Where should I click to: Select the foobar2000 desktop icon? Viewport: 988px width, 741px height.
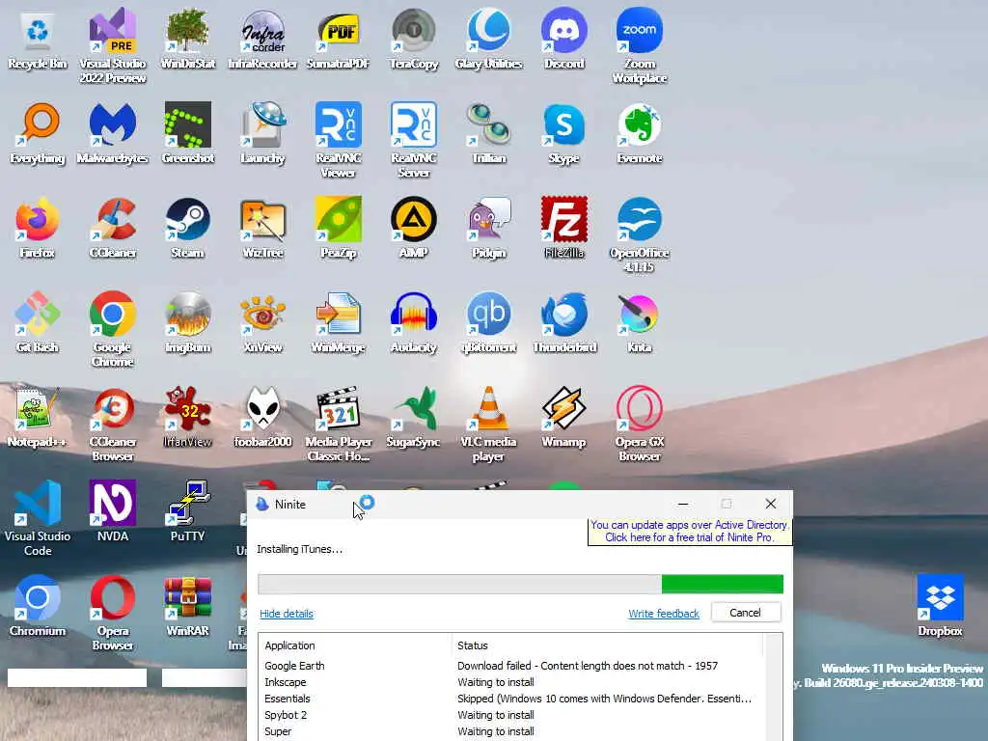(262, 418)
